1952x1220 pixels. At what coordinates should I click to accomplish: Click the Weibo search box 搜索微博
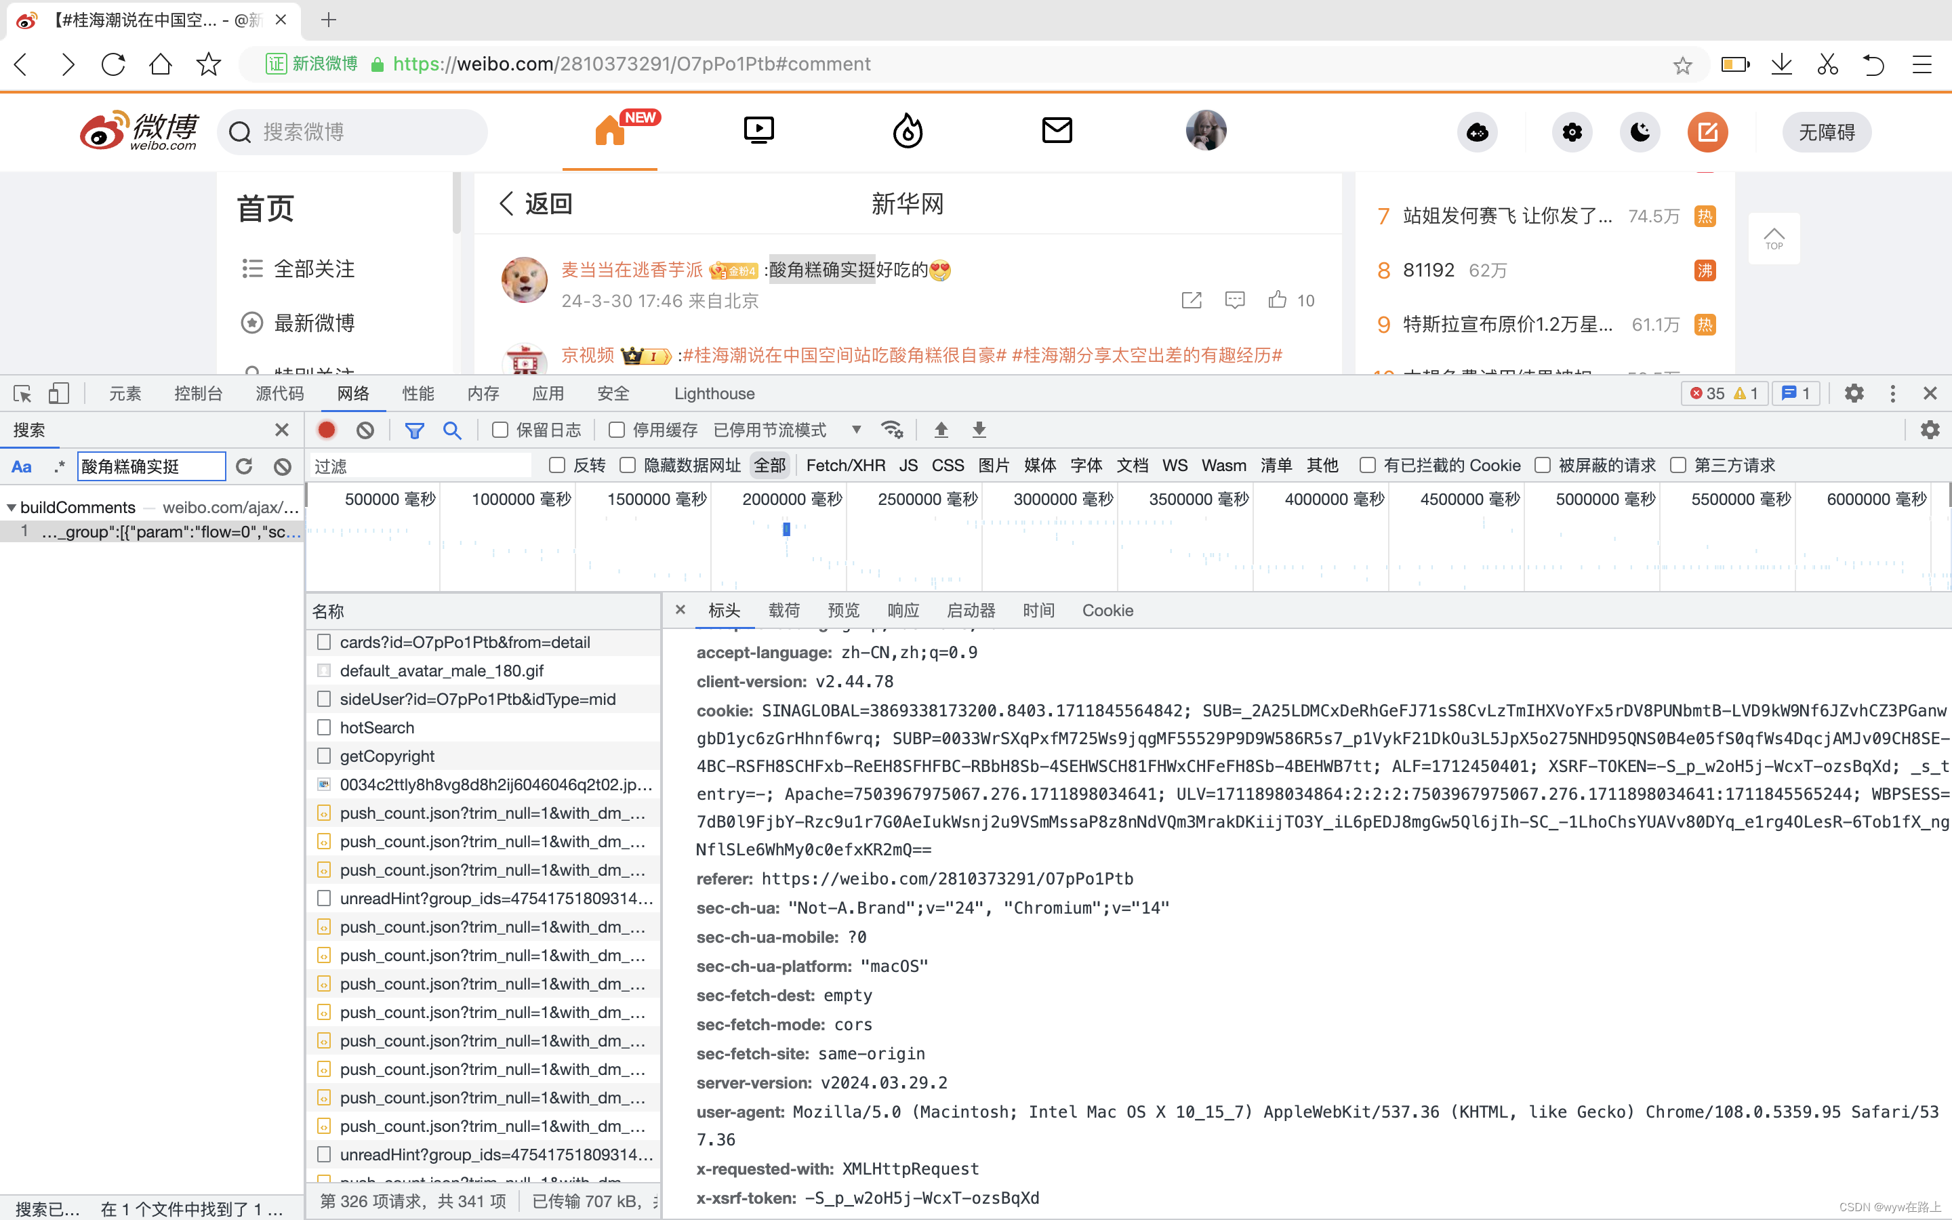(x=352, y=132)
